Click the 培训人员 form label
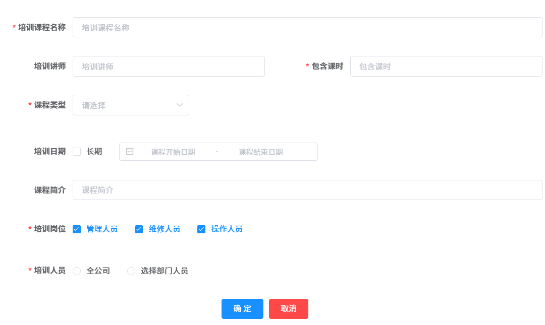This screenshot has height=325, width=545. [x=49, y=271]
